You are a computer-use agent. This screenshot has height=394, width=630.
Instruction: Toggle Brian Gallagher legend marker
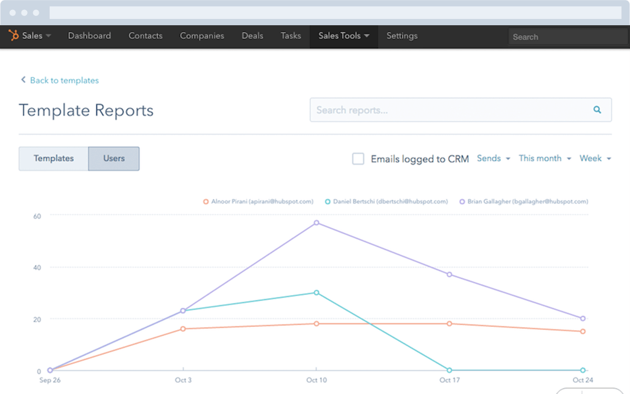coord(462,202)
